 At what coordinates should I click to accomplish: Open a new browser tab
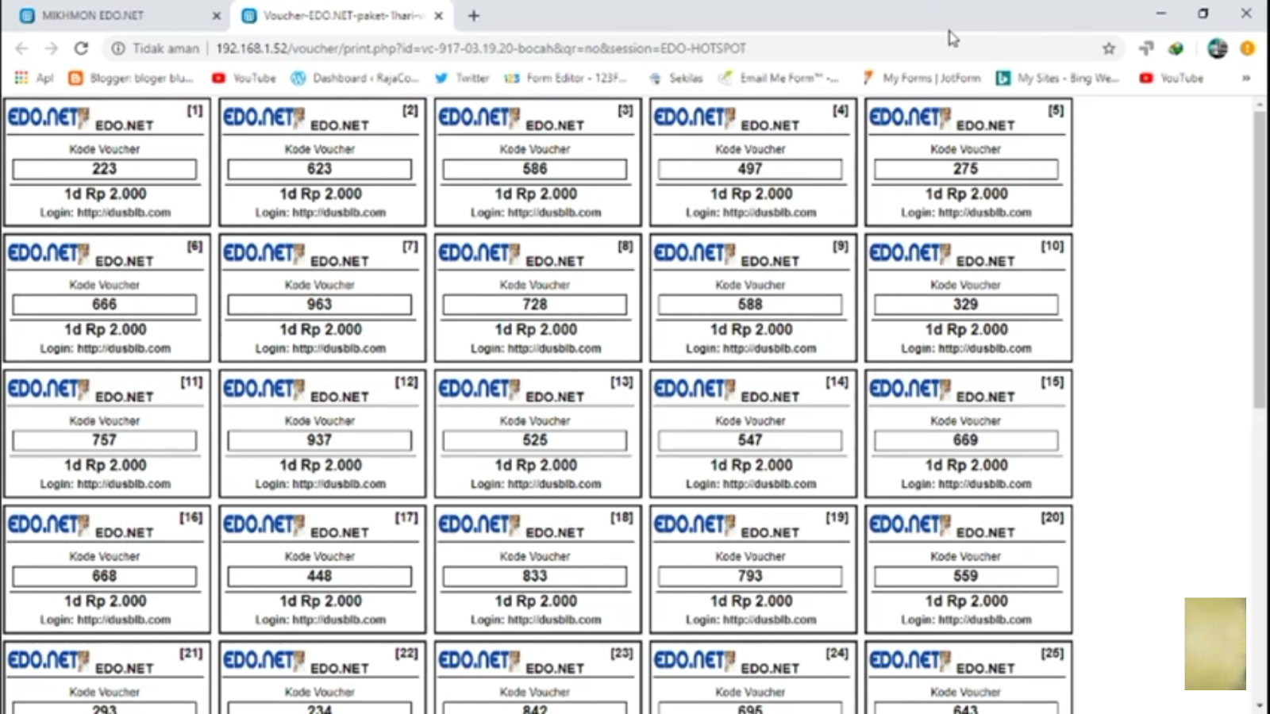tap(474, 16)
